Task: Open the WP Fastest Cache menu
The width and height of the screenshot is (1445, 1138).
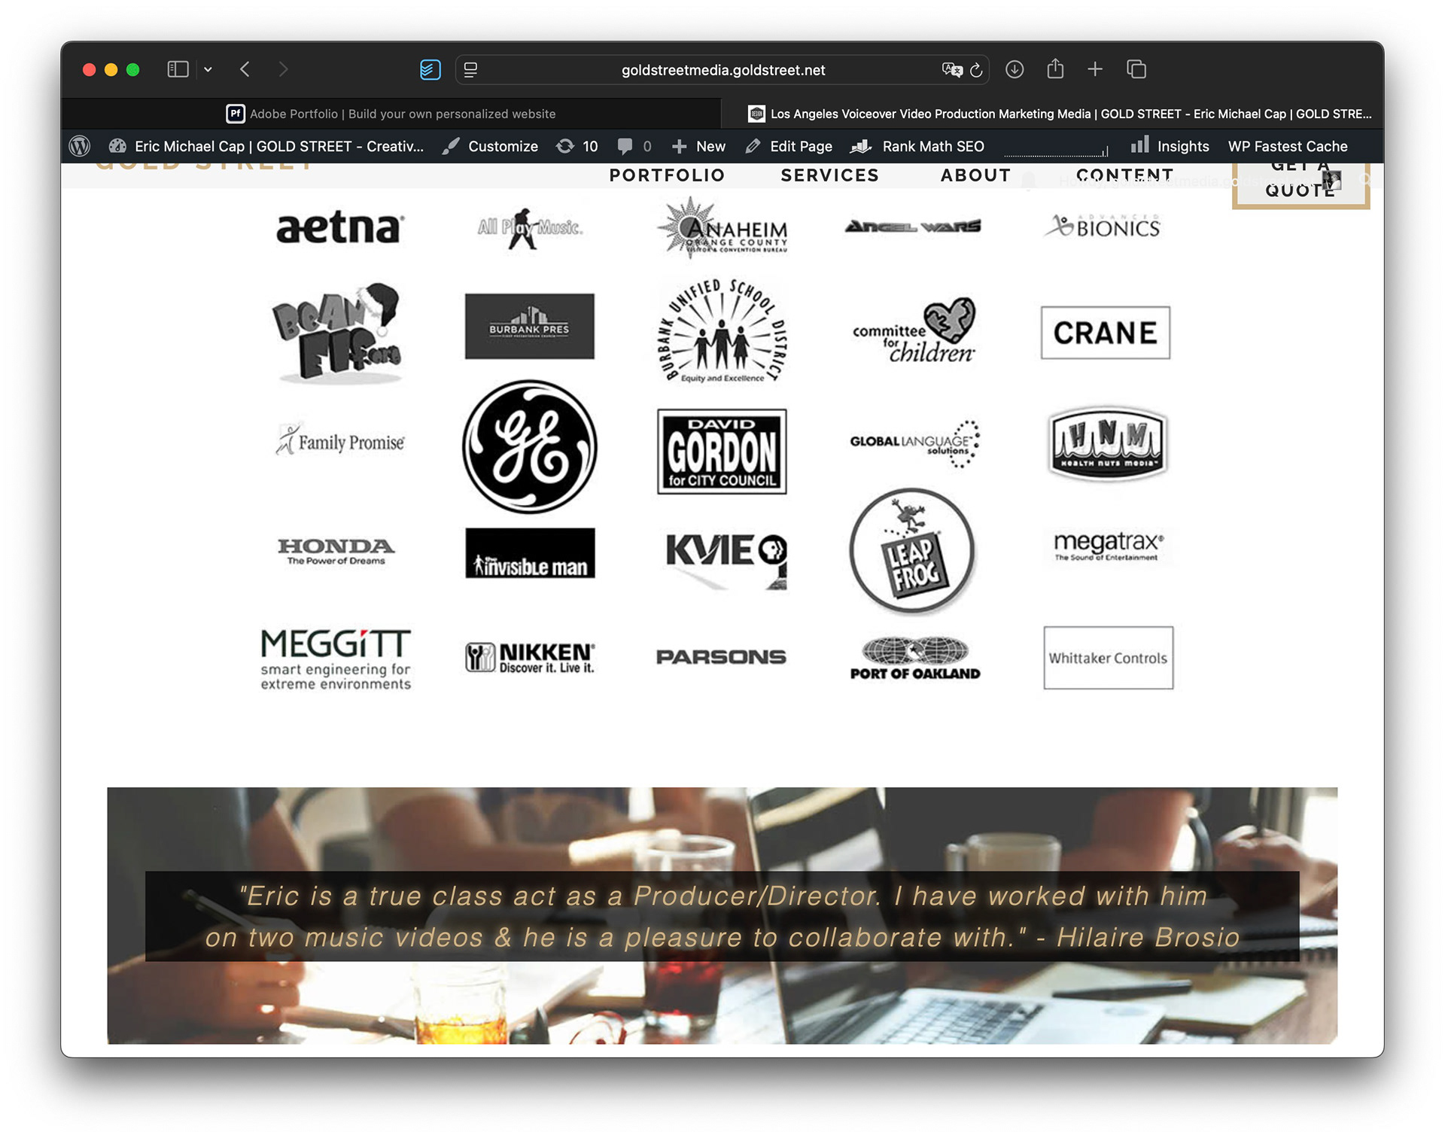Action: (x=1288, y=146)
